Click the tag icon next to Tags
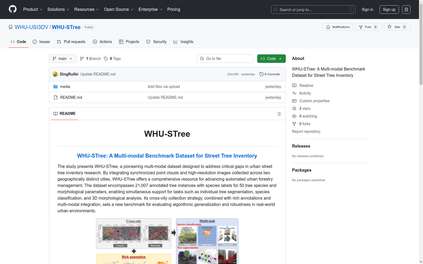 (106, 59)
